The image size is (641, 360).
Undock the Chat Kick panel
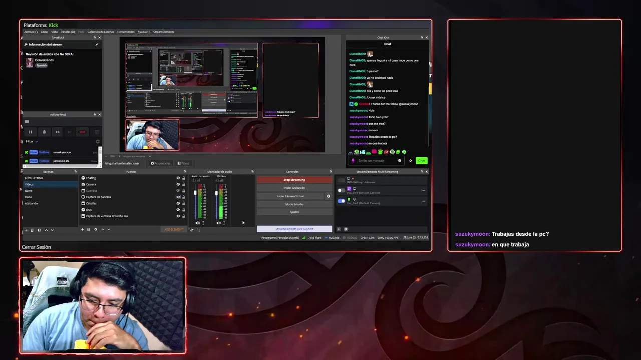coord(421,37)
